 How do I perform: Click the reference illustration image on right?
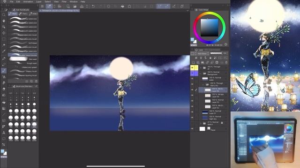265,56
